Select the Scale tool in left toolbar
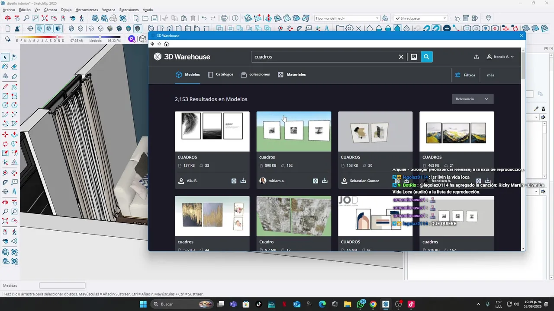 pos(5,153)
